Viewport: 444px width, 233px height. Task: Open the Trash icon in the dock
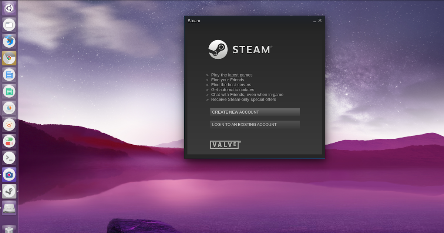pos(9,230)
